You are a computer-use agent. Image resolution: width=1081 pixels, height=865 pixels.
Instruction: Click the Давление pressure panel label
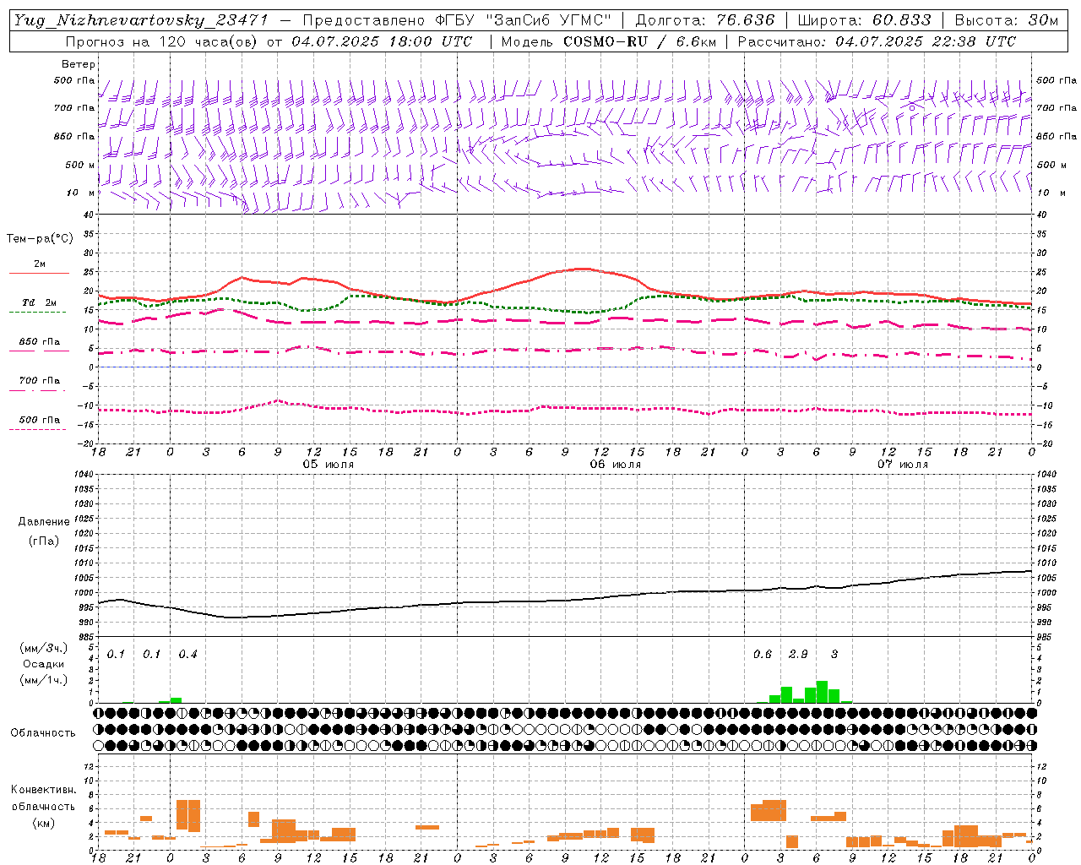pyautogui.click(x=44, y=522)
